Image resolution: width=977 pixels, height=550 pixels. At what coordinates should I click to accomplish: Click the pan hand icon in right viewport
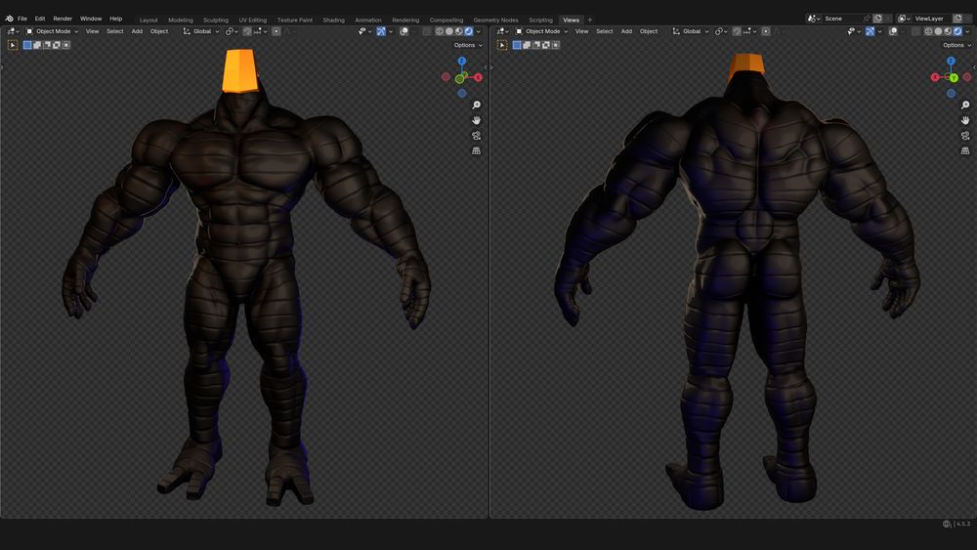(x=965, y=120)
